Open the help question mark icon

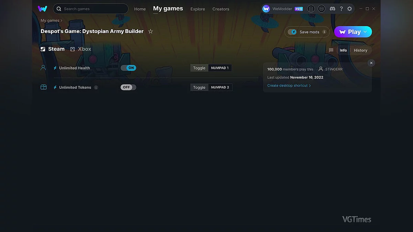(341, 9)
